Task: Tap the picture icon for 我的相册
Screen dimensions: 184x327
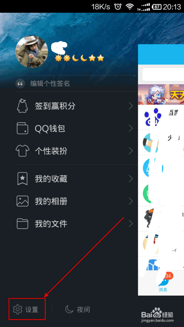Action: [22, 201]
